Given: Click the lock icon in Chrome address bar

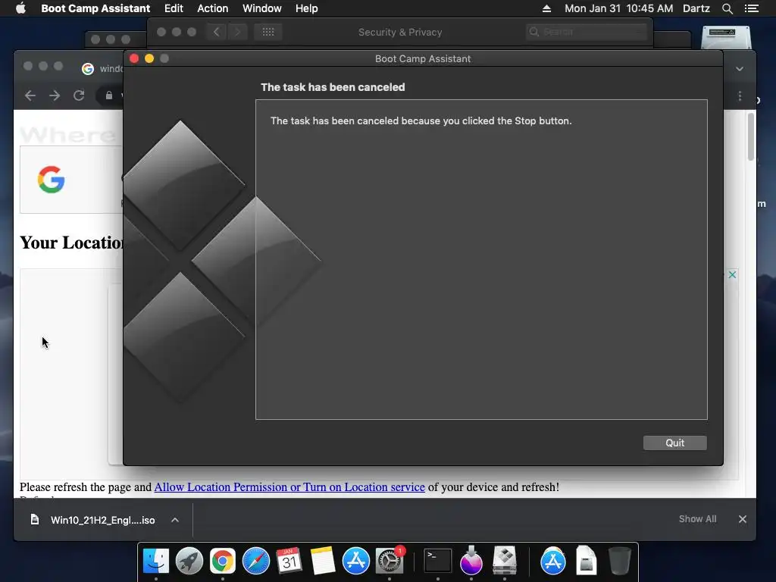Looking at the screenshot, I should point(109,95).
